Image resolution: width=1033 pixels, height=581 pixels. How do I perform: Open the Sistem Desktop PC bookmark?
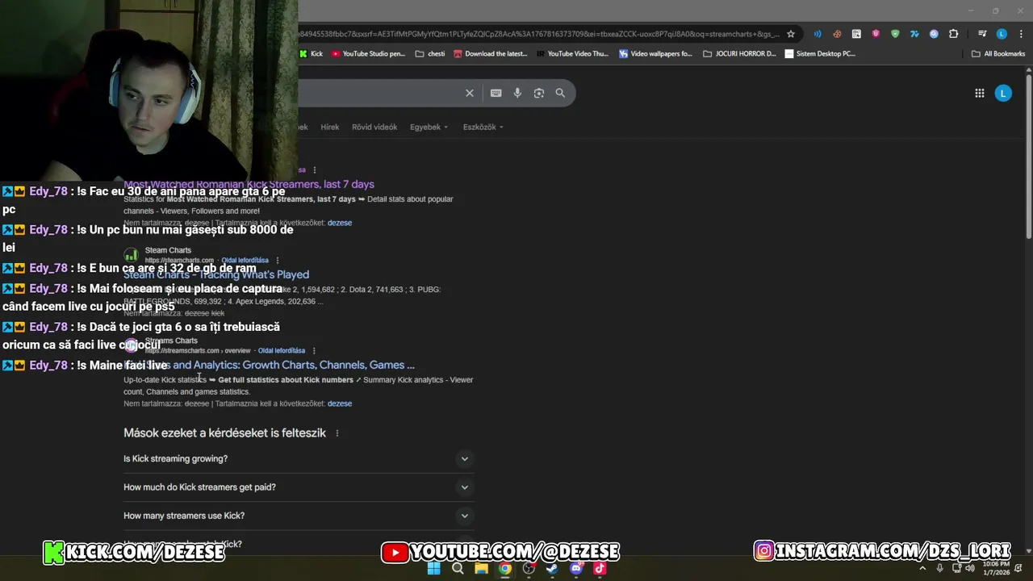pyautogui.click(x=820, y=54)
